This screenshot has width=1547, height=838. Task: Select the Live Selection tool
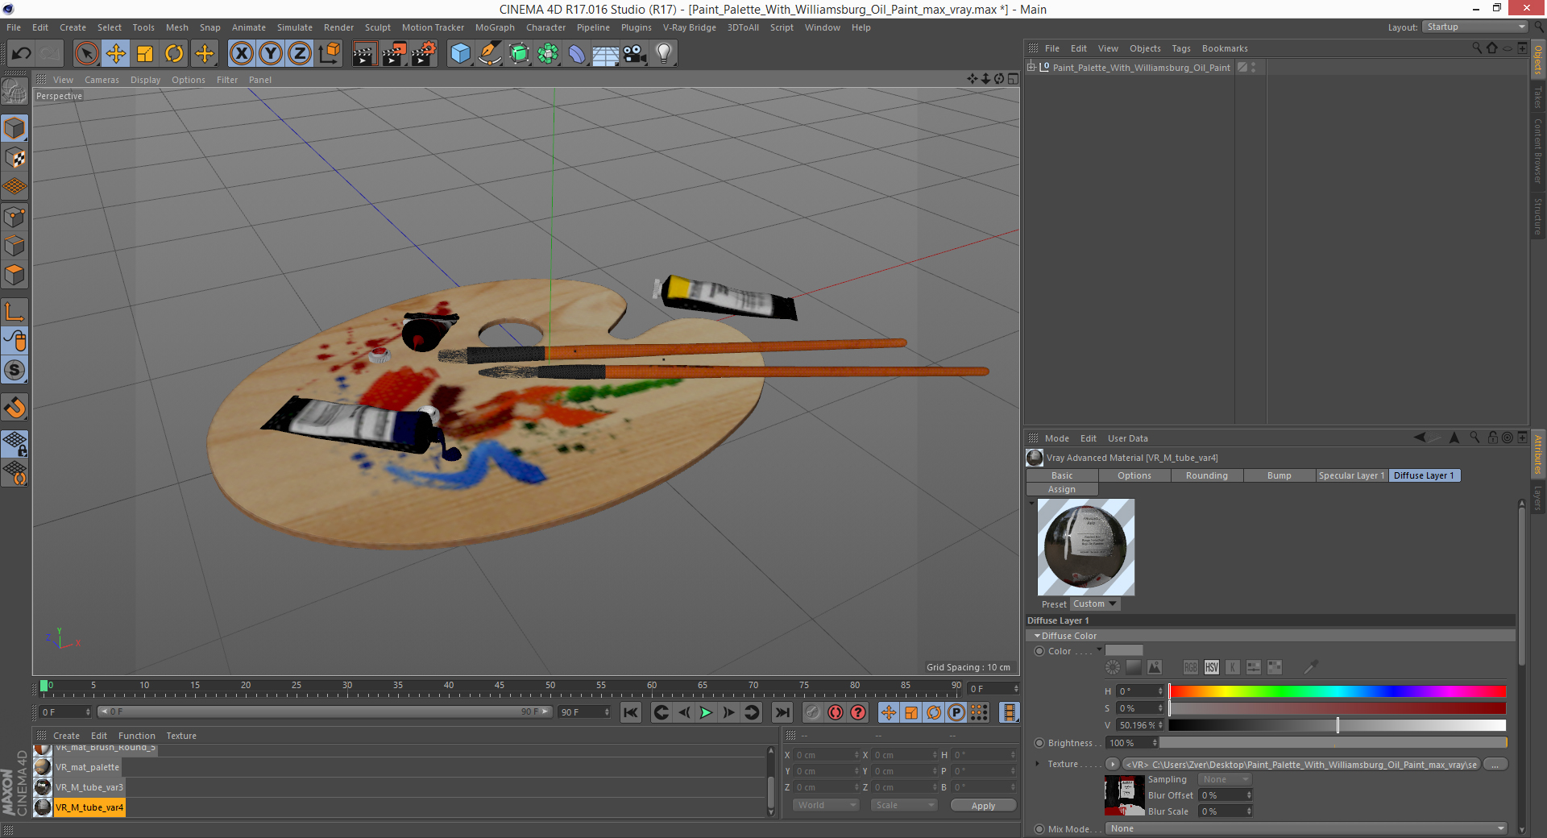(87, 54)
